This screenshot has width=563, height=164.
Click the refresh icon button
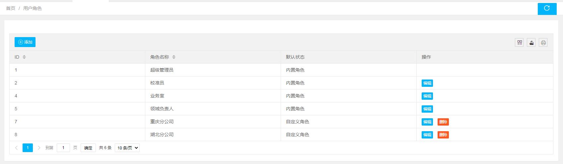tap(547, 8)
